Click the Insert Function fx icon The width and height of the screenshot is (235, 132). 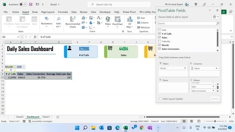point(35,37)
